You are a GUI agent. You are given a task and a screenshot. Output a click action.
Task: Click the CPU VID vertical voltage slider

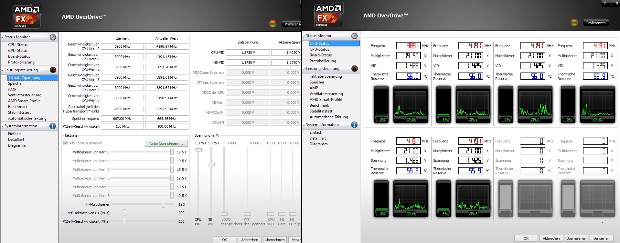click(198, 150)
